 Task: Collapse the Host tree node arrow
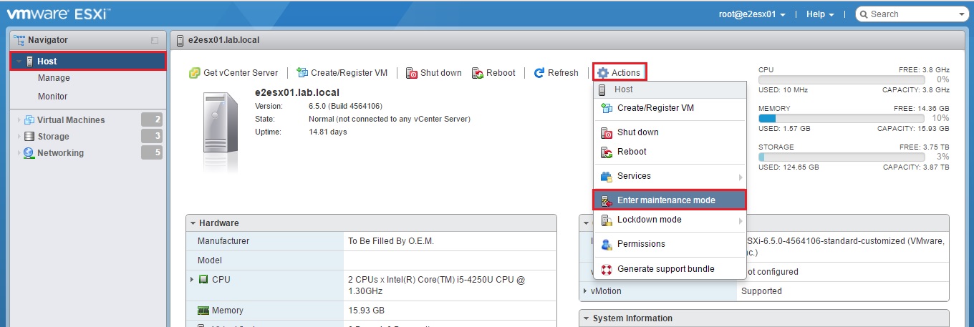pyautogui.click(x=19, y=62)
